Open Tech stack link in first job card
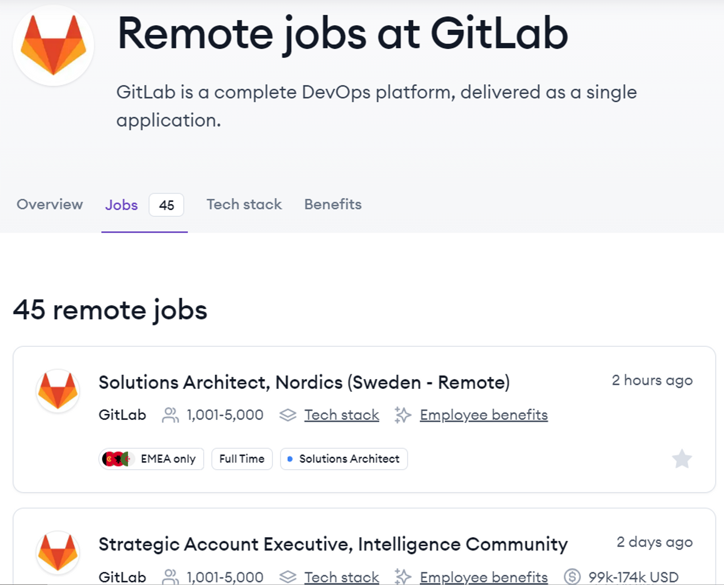 point(341,415)
